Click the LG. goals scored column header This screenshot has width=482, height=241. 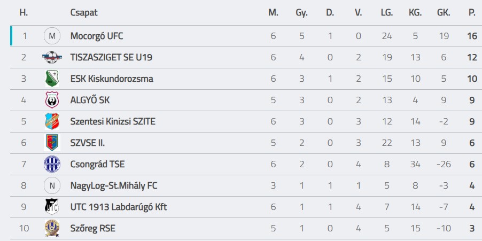point(387,13)
